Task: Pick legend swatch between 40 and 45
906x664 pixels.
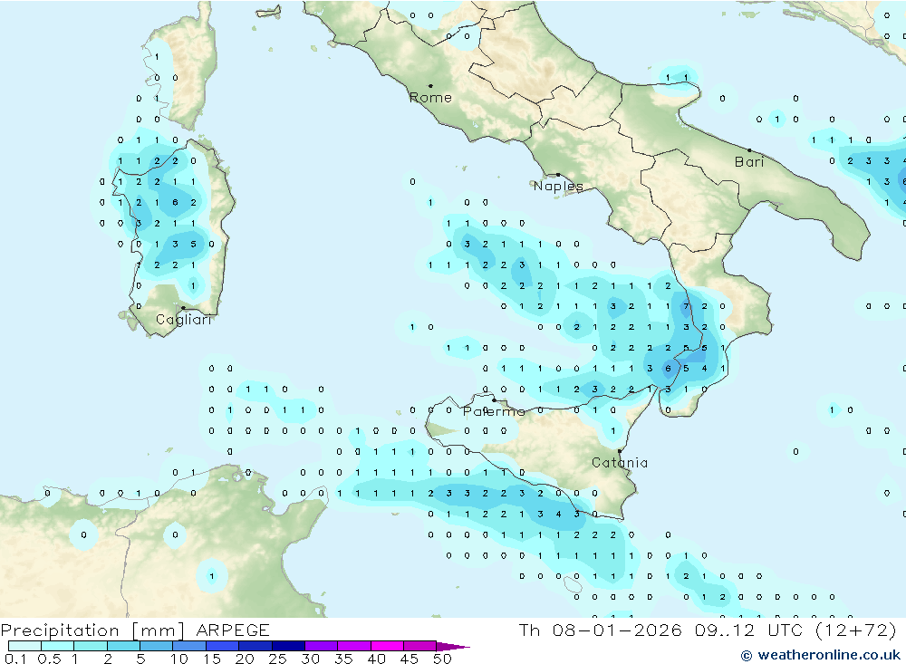Action: 387,646
